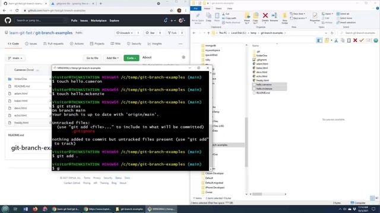Screen dimensions: 380x213
Task: Star the repository
Action: point(150,33)
